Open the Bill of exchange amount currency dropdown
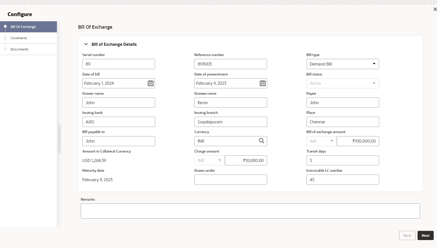 coord(321,141)
